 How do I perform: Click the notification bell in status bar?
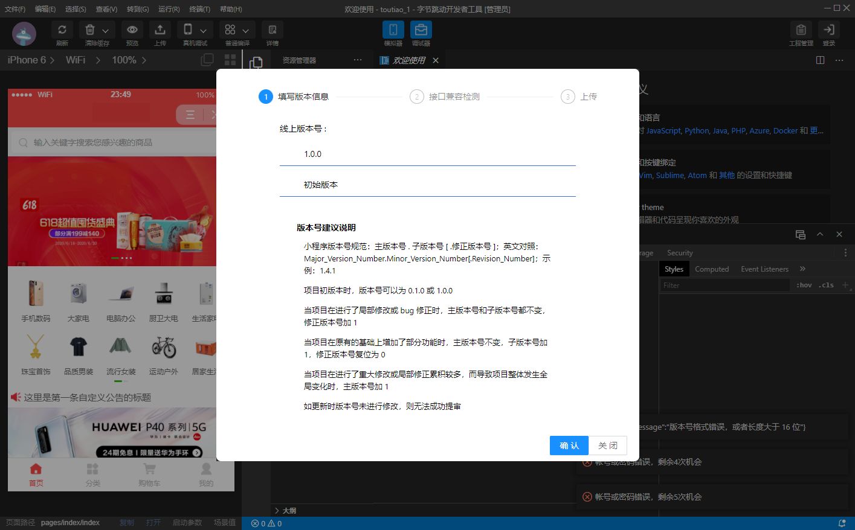pos(842,523)
